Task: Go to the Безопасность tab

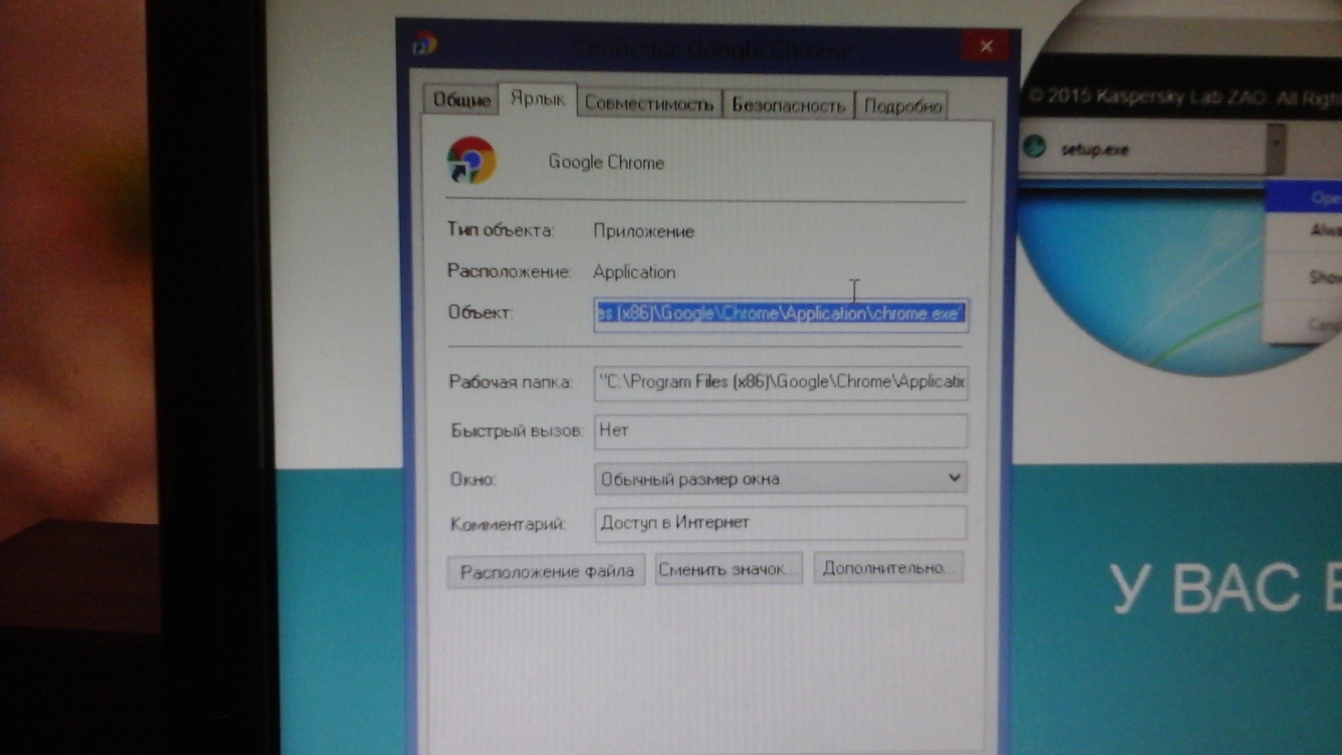Action: [x=788, y=106]
